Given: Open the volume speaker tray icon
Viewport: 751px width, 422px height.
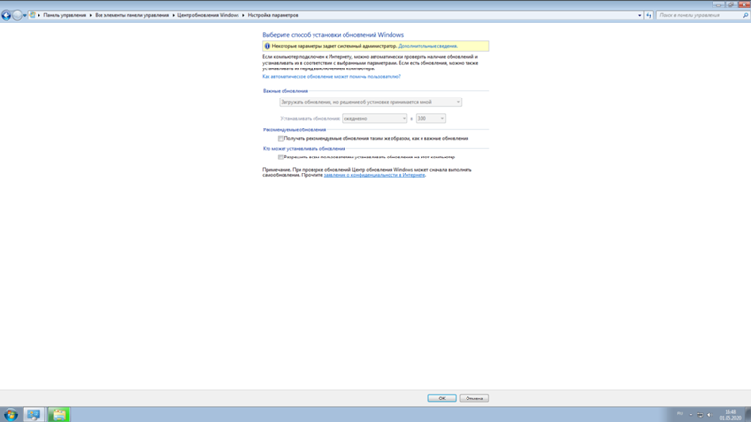Looking at the screenshot, I should coord(710,414).
